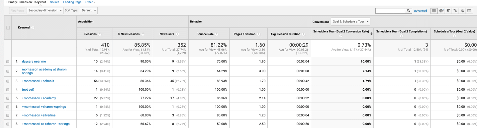
Task: Sort by Goal 2 Completions column header
Action: pos(401,32)
